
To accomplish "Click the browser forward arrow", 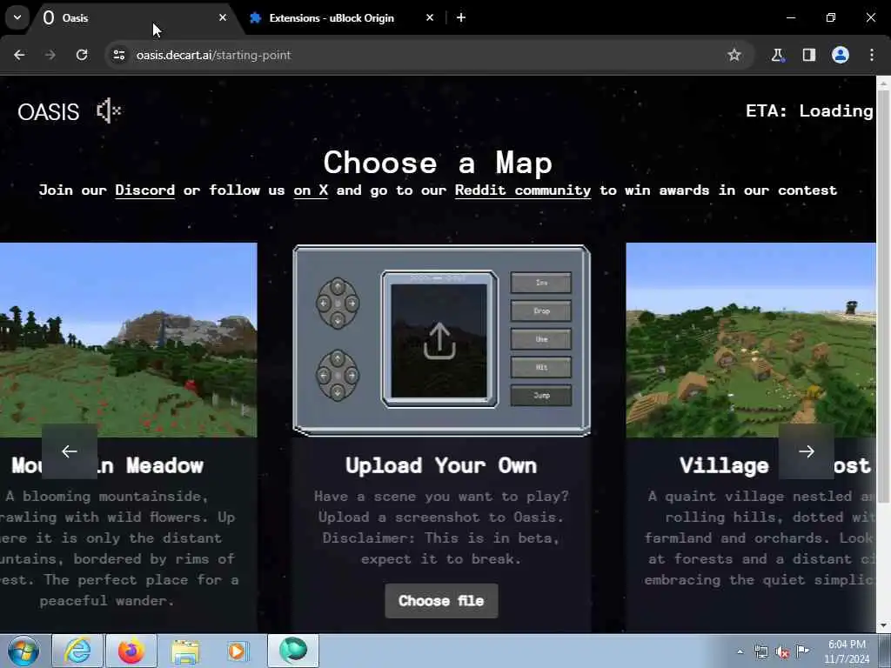I will (50, 55).
